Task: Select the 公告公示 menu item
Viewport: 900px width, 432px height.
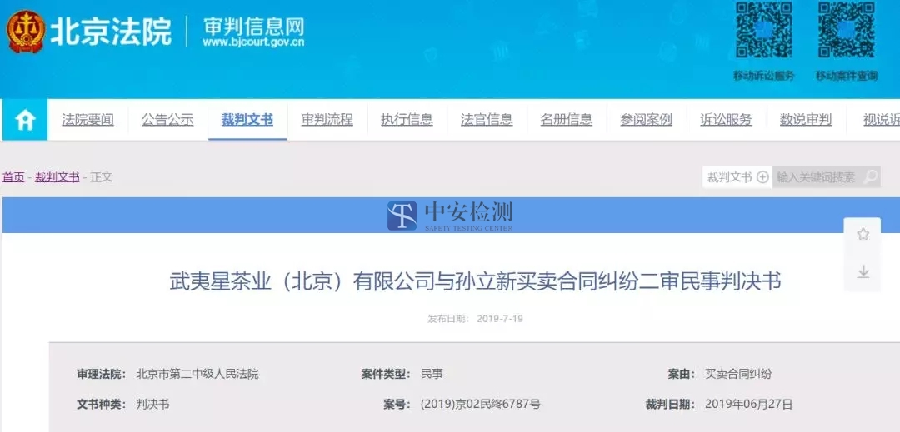Action: tap(167, 120)
